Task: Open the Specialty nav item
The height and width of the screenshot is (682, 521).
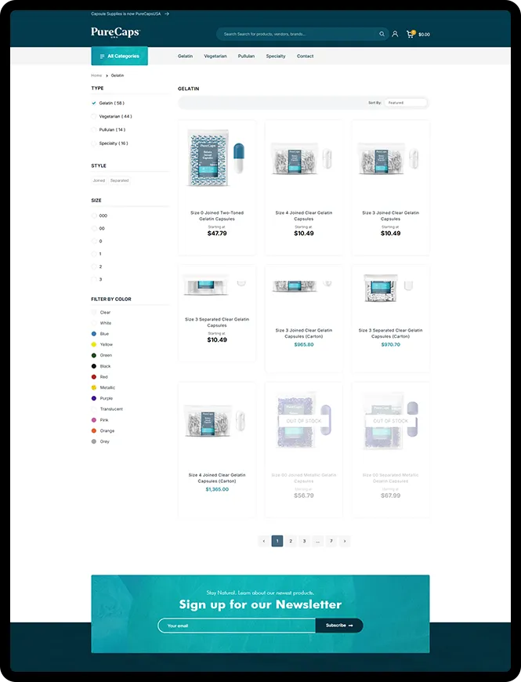Action: pyautogui.click(x=276, y=56)
